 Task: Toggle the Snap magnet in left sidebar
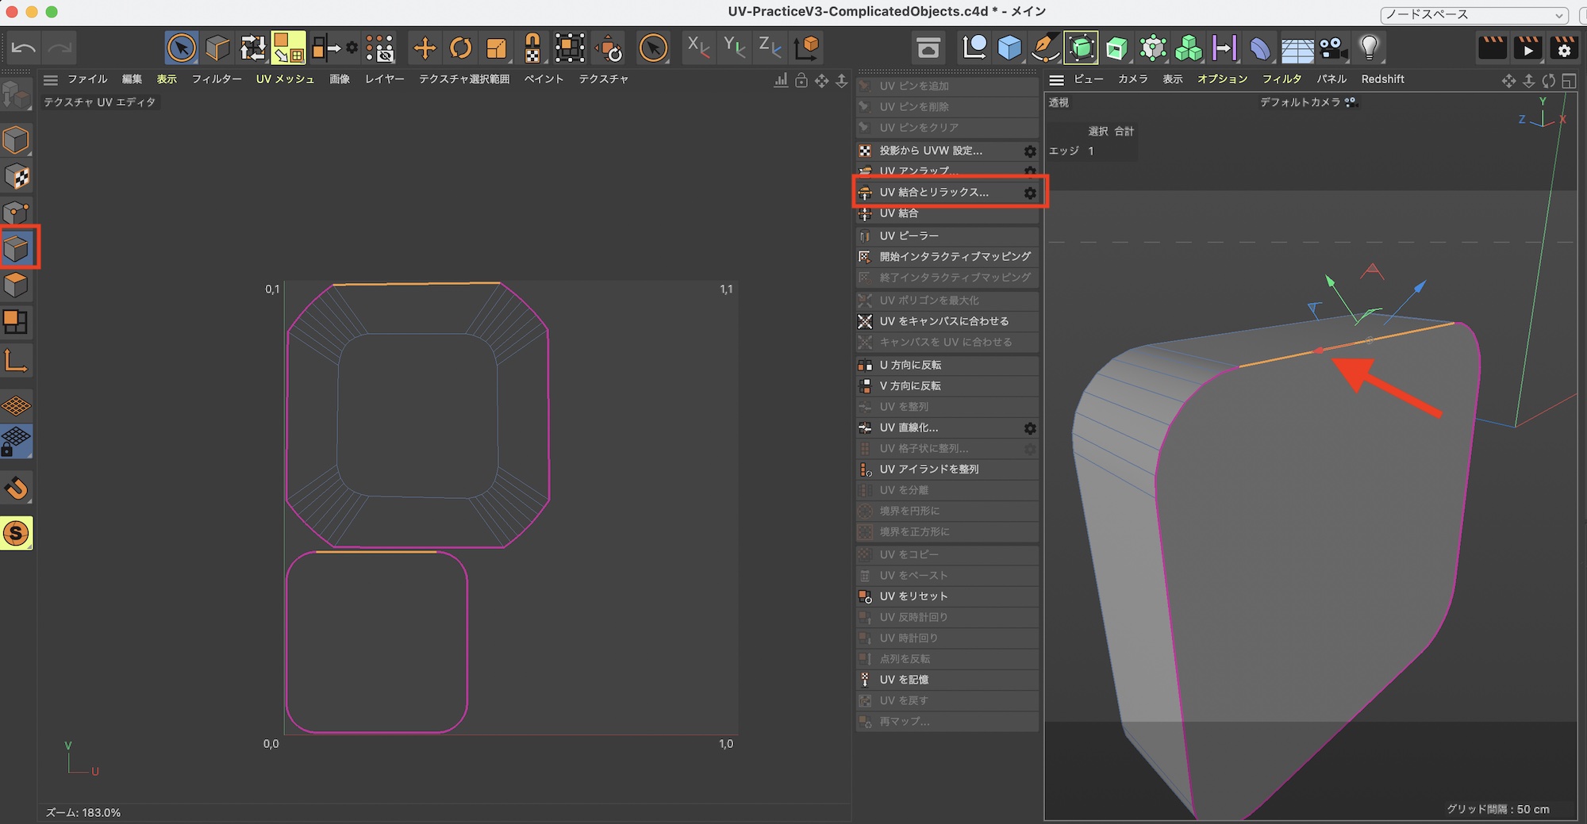(x=17, y=489)
